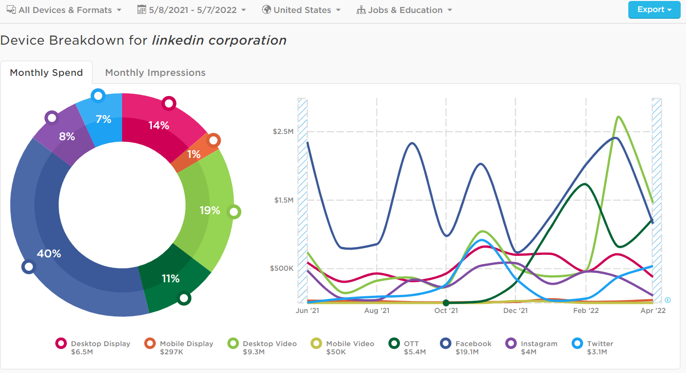Click the calendar icon next to date range
The image size is (686, 373).
tap(142, 10)
